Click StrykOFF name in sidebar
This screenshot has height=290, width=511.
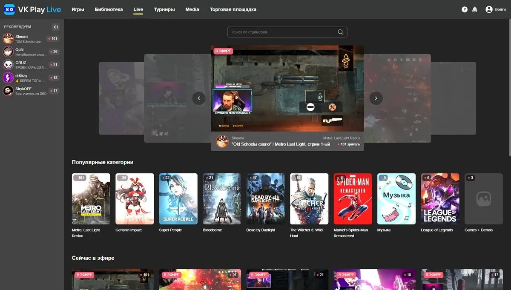tap(23, 89)
